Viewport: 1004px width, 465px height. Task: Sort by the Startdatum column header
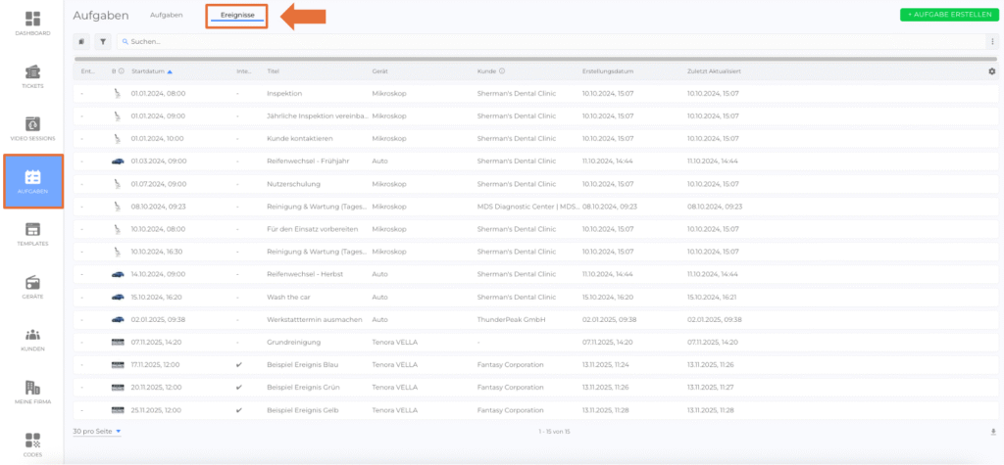pyautogui.click(x=150, y=71)
